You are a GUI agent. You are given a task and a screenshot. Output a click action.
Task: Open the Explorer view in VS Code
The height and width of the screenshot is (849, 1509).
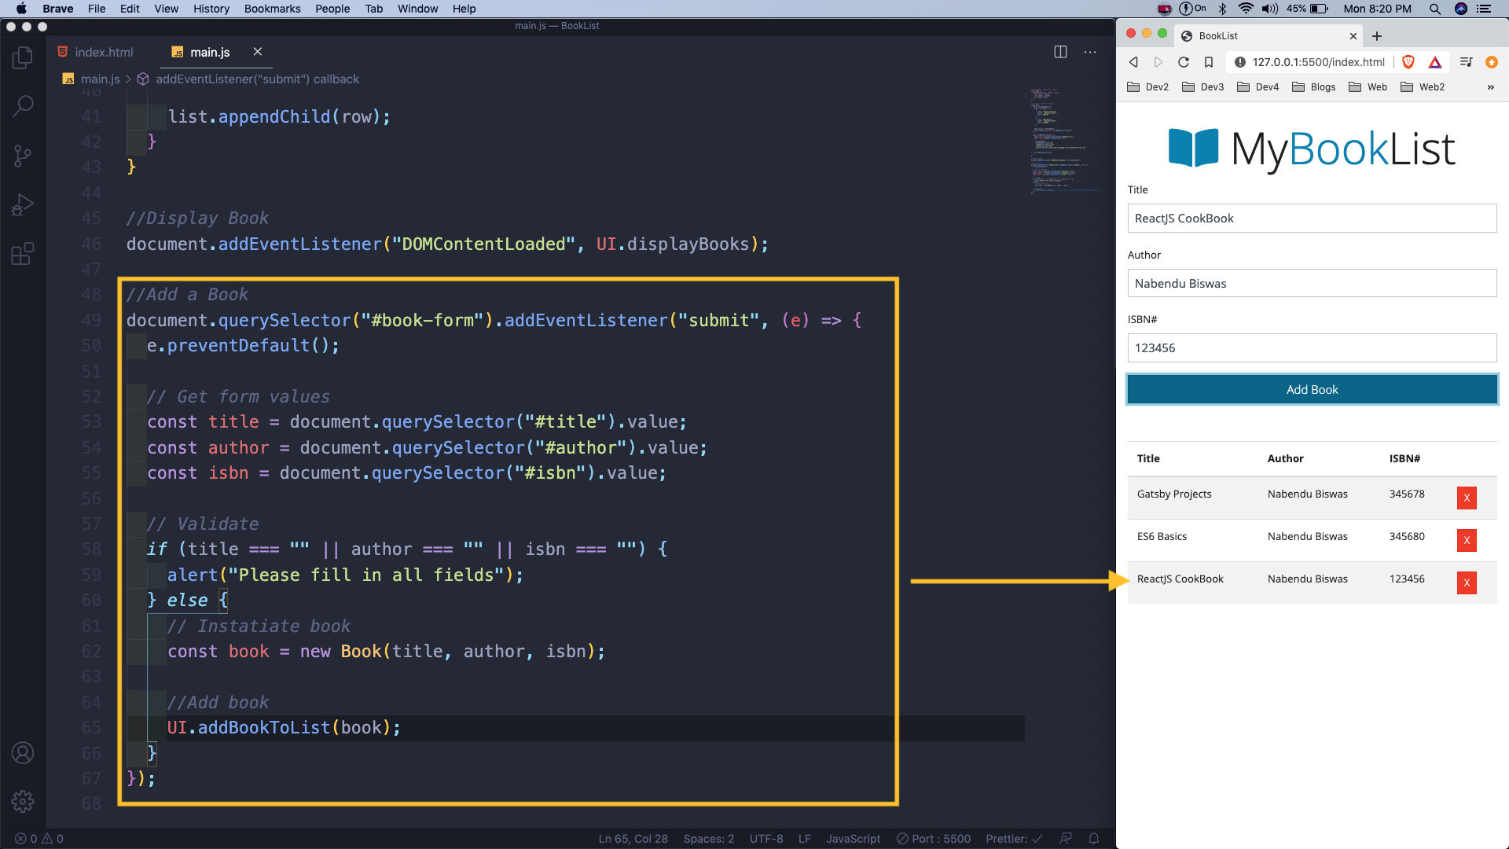[23, 57]
